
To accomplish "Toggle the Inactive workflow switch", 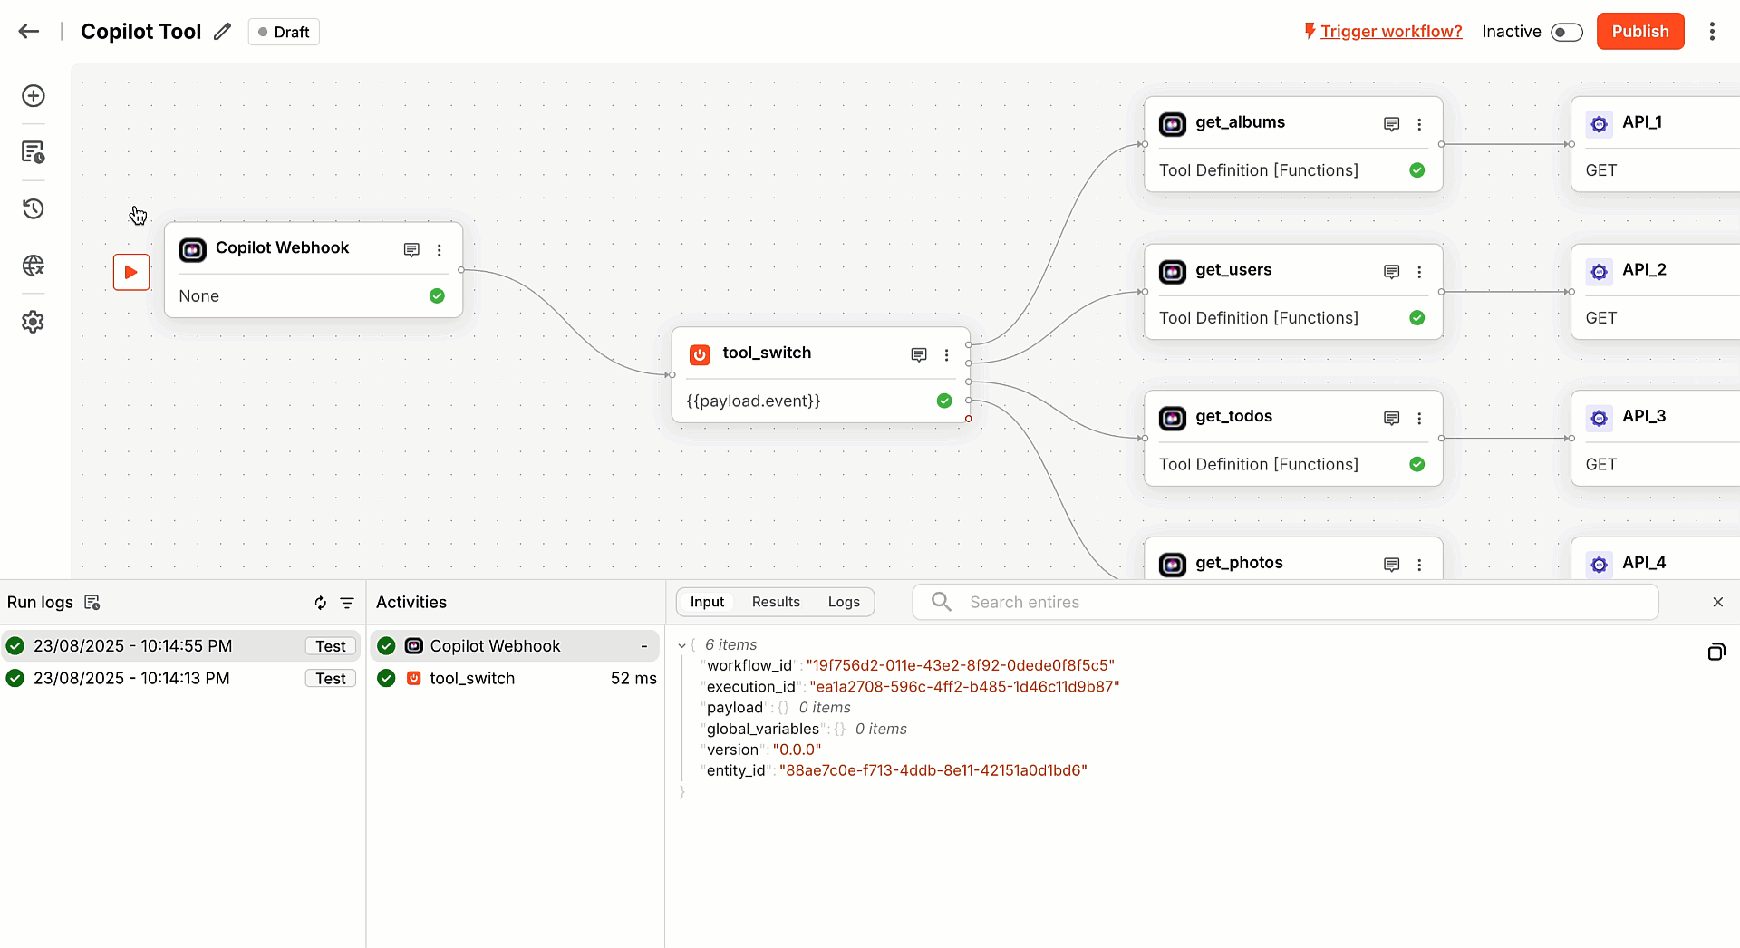I will point(1566,32).
